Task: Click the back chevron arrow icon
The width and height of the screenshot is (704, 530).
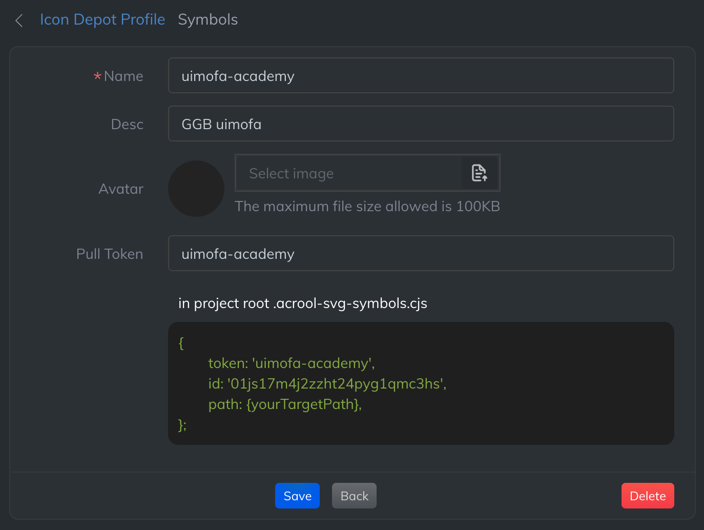Action: click(x=19, y=21)
